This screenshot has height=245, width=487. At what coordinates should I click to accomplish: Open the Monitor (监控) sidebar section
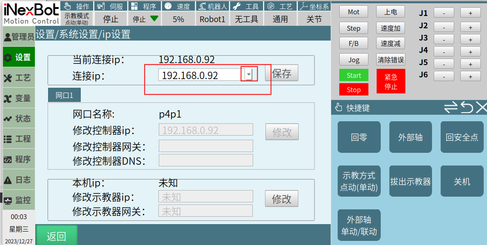tap(18, 200)
